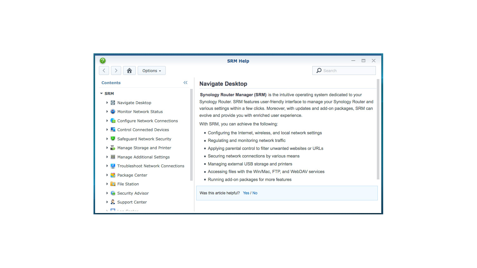The width and height of the screenshot is (477, 268).
Task: Open the Troubleshoot Network Connections topic
Action: point(151,166)
